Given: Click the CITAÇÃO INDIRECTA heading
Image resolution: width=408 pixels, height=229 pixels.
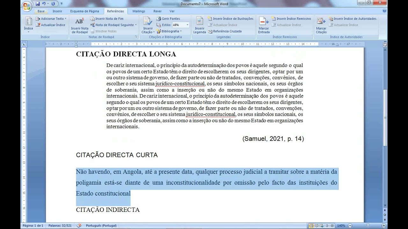Looking at the screenshot, I should (108, 210).
